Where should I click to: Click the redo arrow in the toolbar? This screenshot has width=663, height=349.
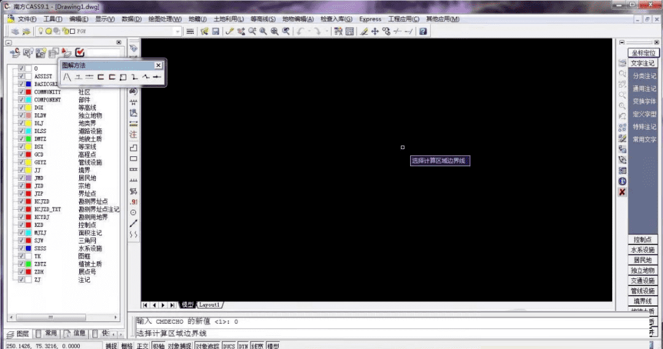[x=317, y=31]
